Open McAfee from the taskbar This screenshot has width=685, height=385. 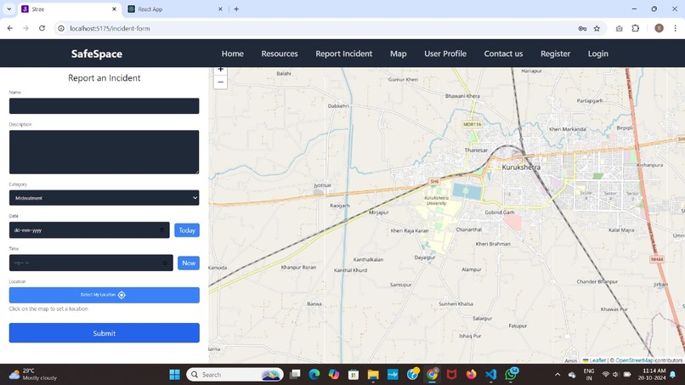[451, 375]
